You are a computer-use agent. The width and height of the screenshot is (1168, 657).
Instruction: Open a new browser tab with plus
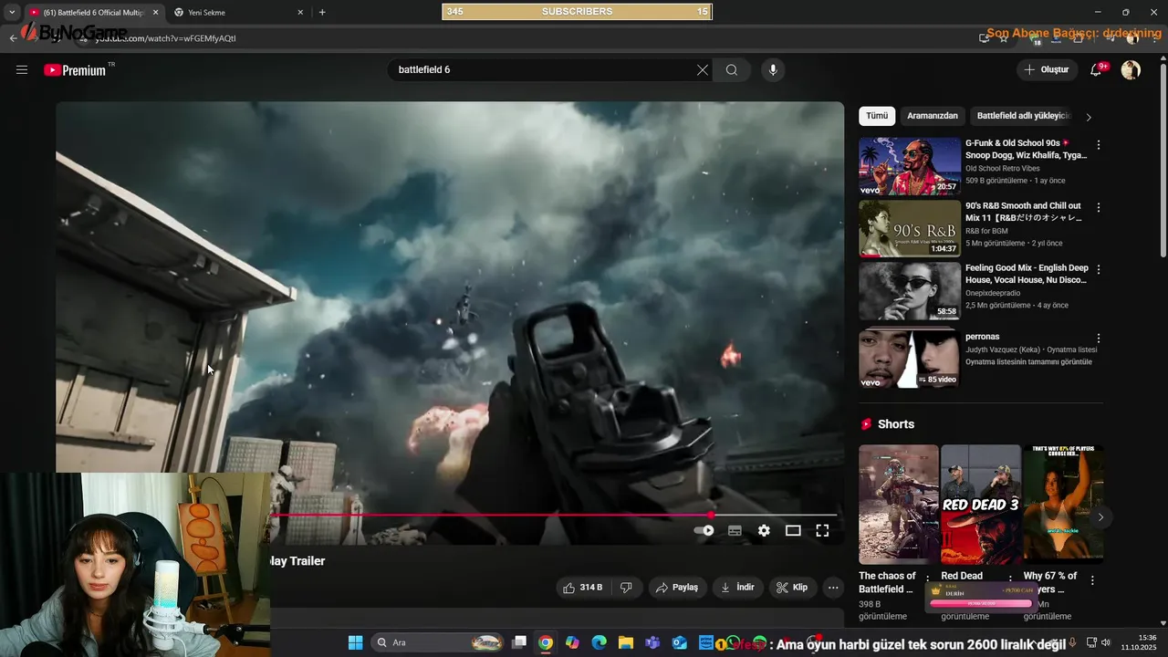[x=322, y=13]
